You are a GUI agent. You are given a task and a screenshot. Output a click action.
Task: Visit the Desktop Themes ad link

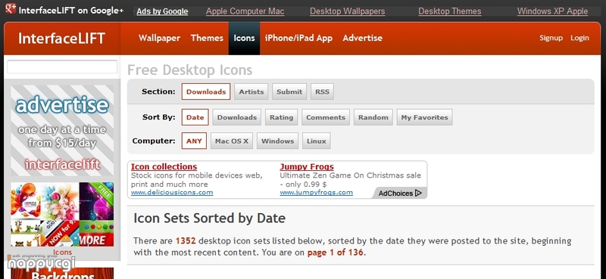coord(450,11)
